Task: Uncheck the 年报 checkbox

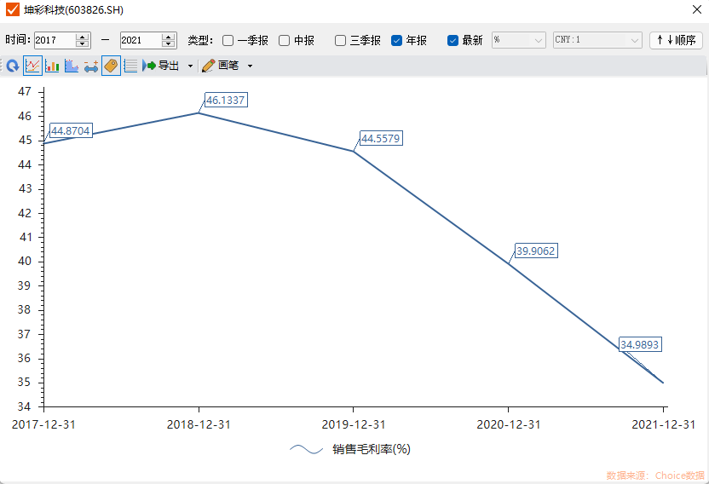Action: point(397,40)
